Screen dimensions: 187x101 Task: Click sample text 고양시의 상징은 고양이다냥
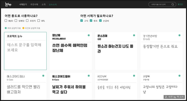pyautogui.click(x=160, y=89)
